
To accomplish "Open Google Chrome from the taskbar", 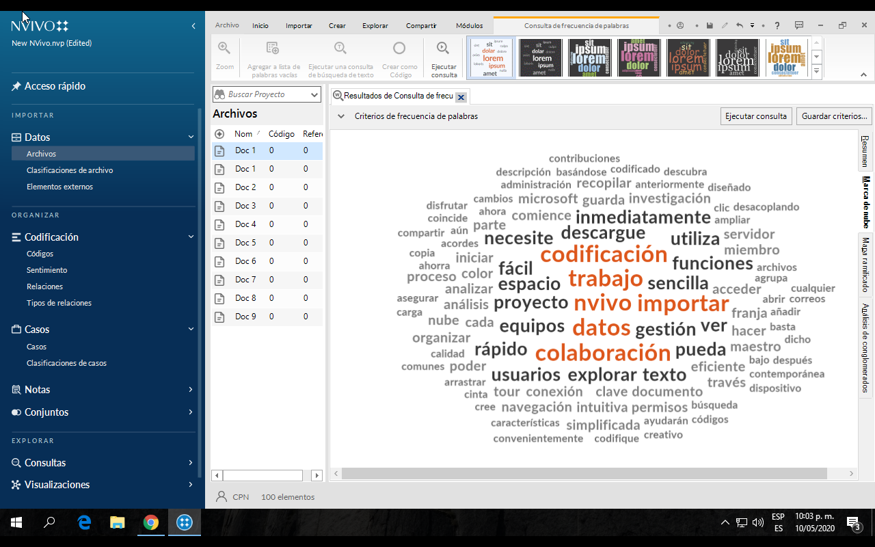I will [x=151, y=523].
